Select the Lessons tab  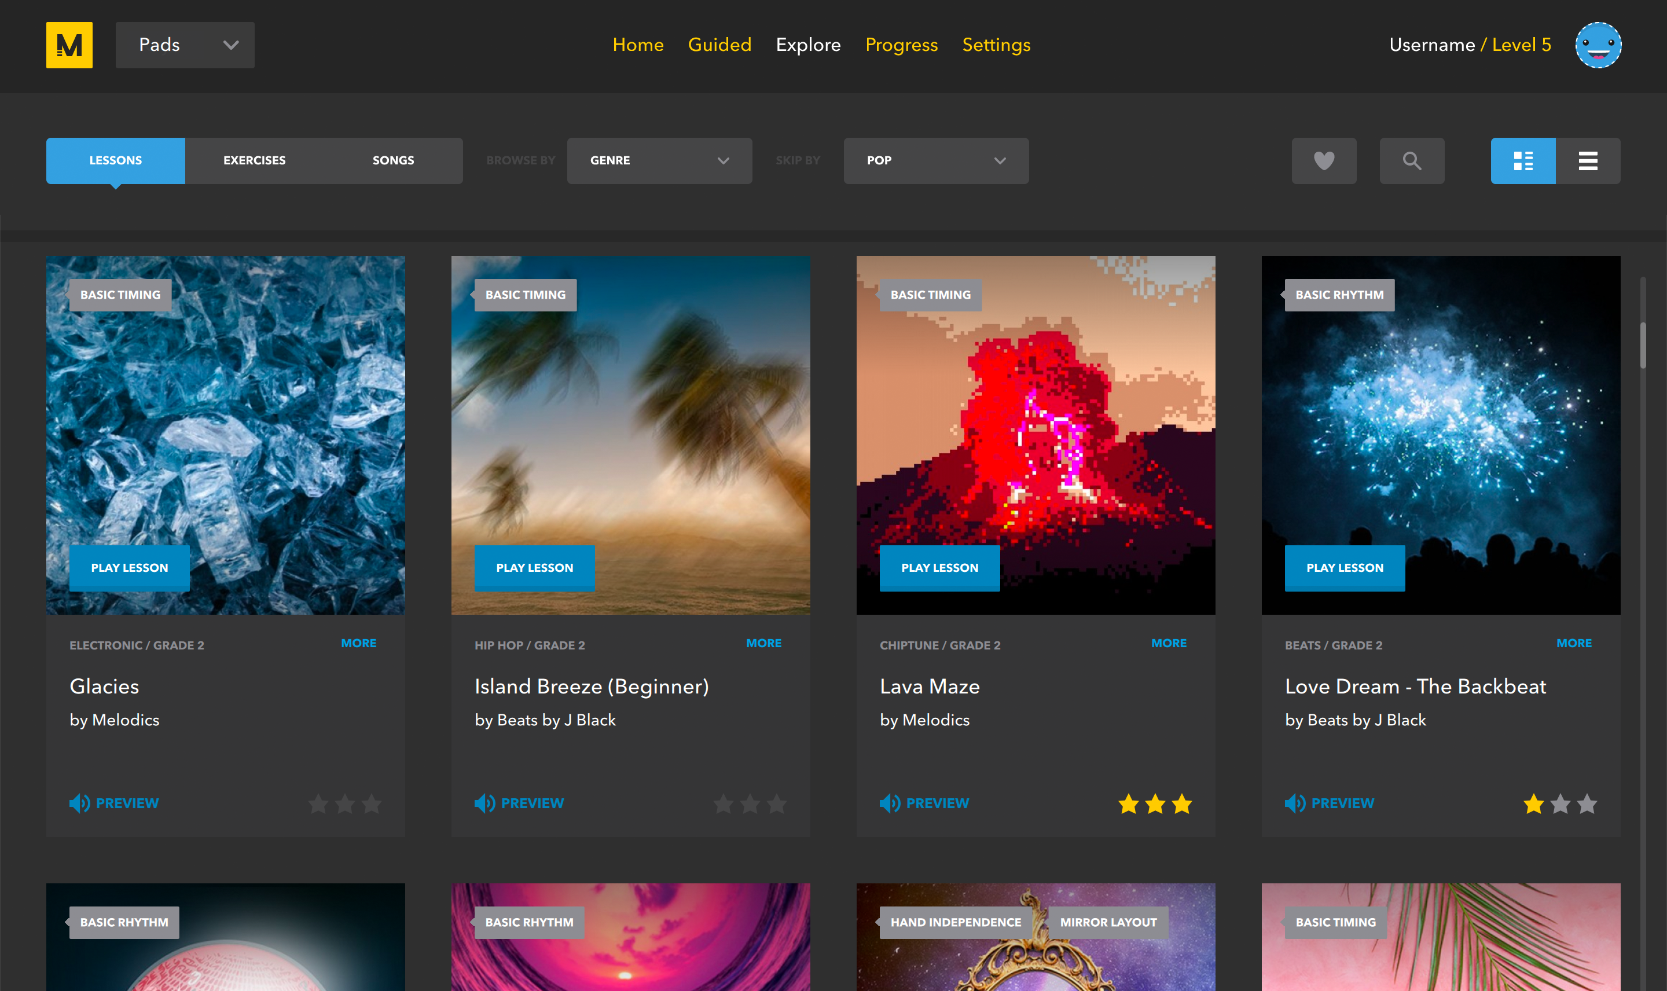click(116, 160)
